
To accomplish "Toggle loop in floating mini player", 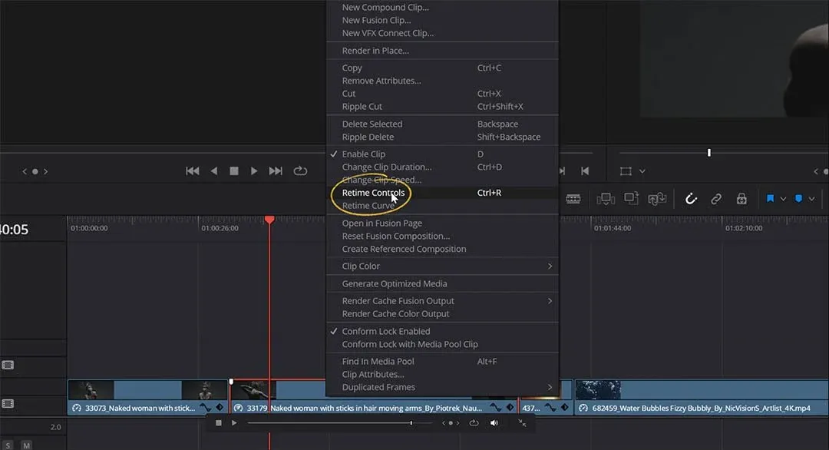I will pos(474,423).
